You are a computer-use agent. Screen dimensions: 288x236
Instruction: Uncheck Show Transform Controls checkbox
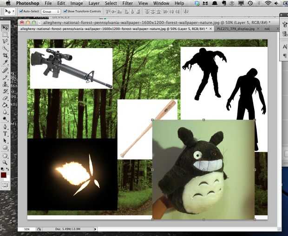pyautogui.click(x=65, y=11)
